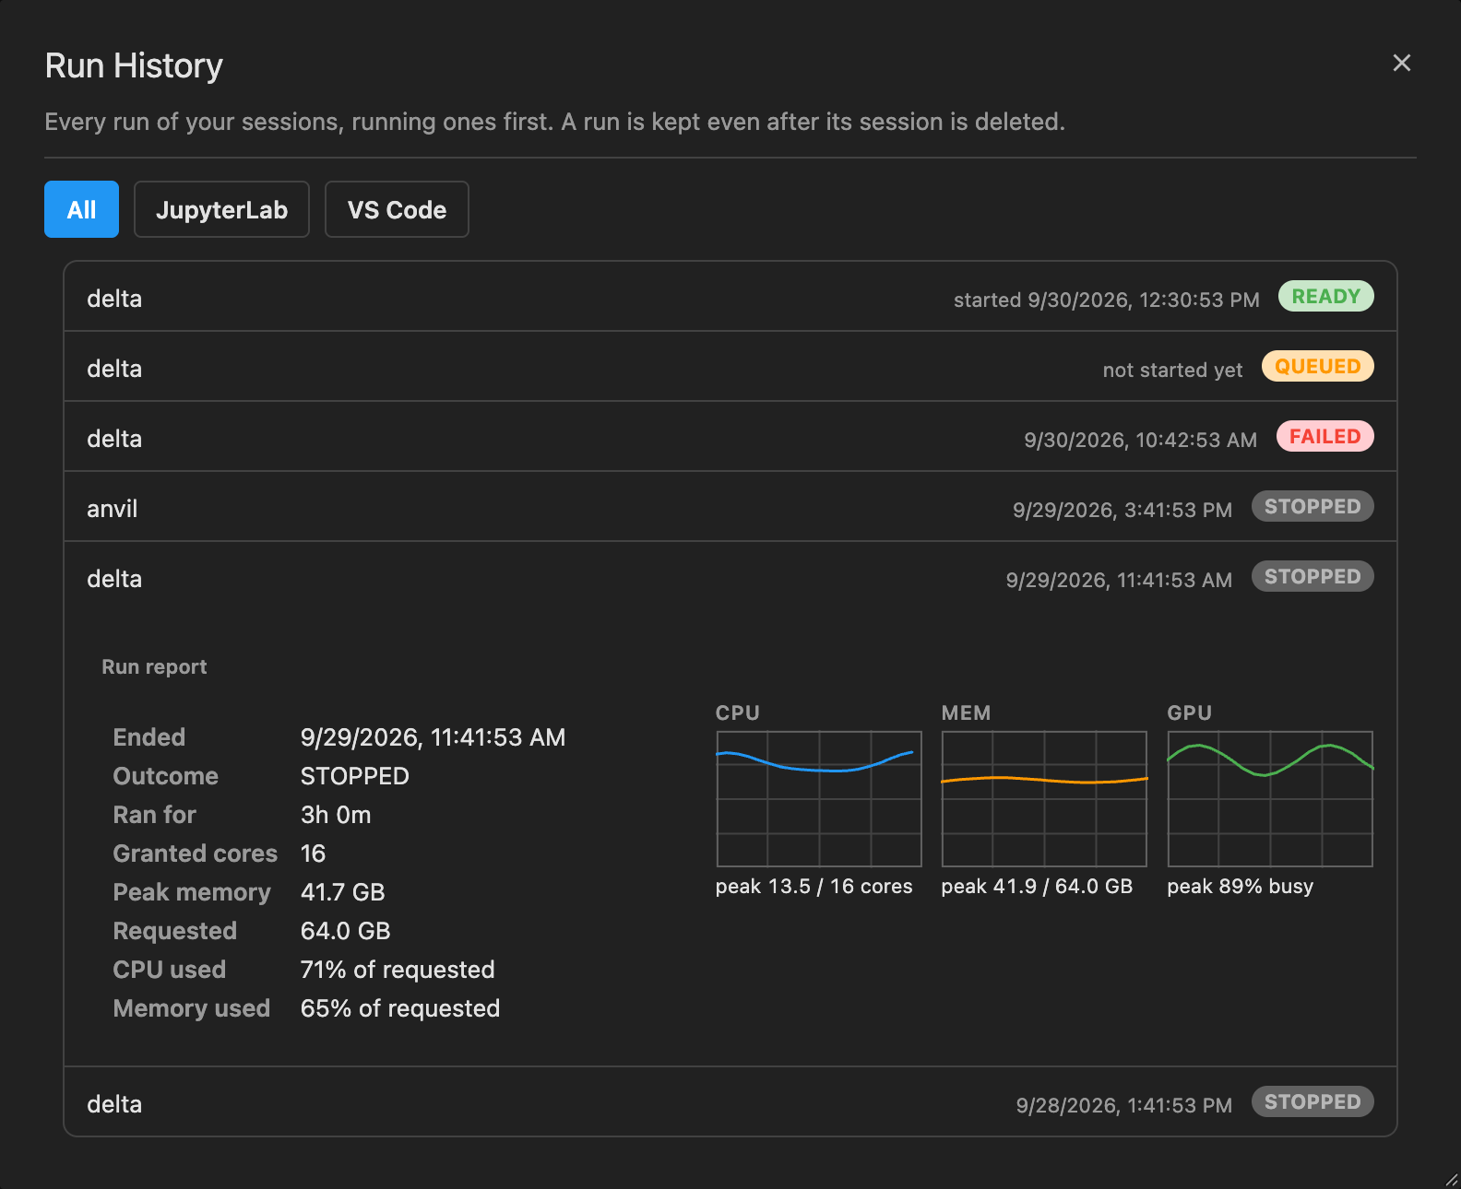This screenshot has width=1461, height=1189.
Task: Click the 'peak 41.9 / 64.0 GB' caption
Action: (x=1037, y=886)
